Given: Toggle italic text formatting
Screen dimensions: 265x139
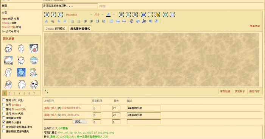Looking at the screenshot, I should (x=53, y=14).
